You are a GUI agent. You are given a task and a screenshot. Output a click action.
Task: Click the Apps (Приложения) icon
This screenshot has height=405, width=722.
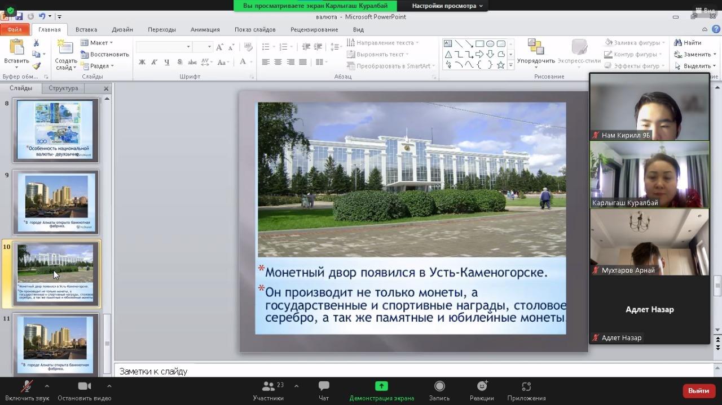(x=526, y=386)
